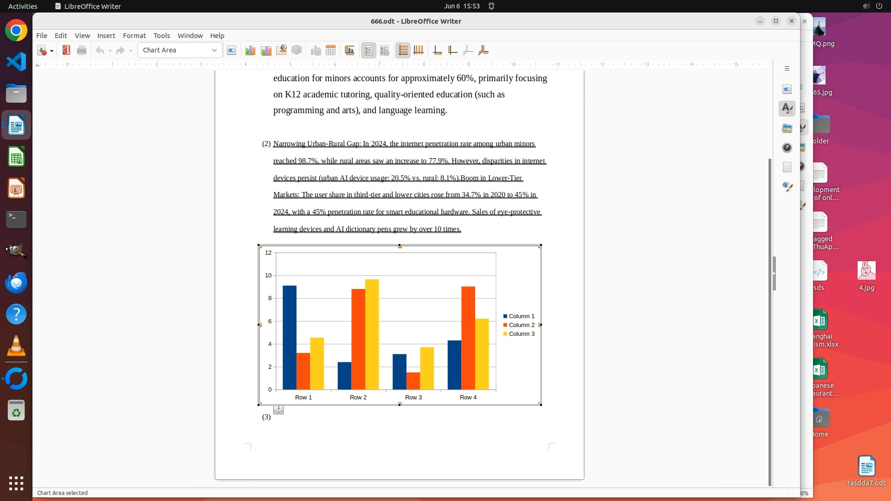This screenshot has height=501, width=891.
Task: Open the Format menu
Action: pos(134,36)
